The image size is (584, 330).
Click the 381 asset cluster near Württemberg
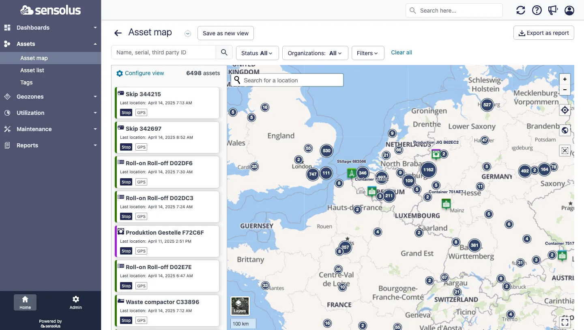pyautogui.click(x=474, y=245)
